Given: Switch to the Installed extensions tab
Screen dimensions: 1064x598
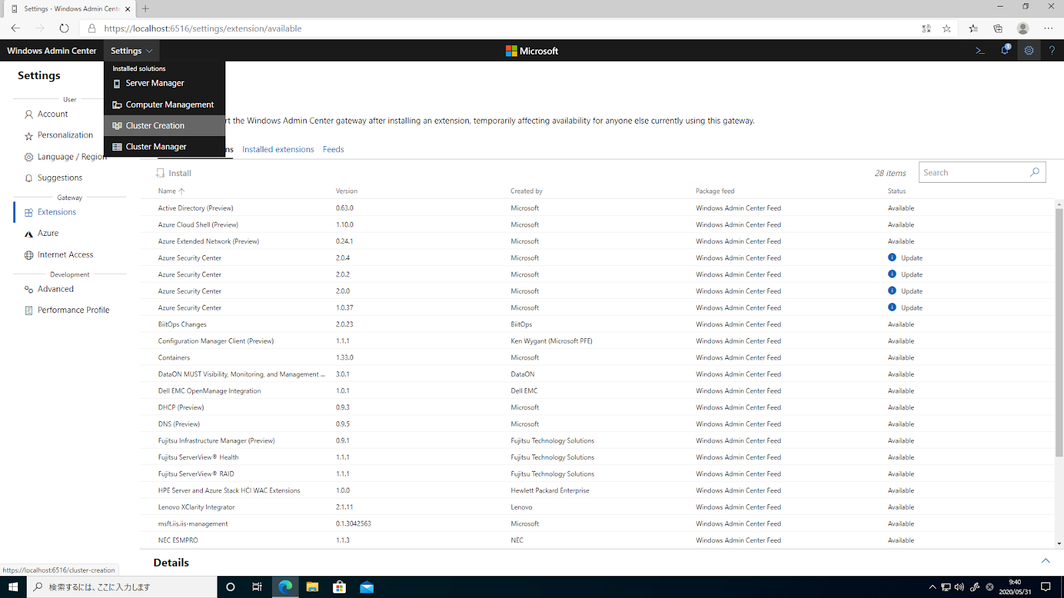Looking at the screenshot, I should 278,149.
